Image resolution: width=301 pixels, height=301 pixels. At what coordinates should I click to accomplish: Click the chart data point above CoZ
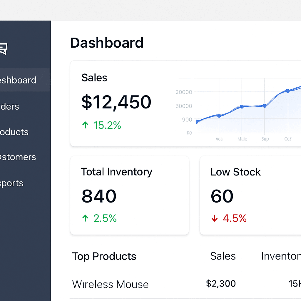click(287, 91)
